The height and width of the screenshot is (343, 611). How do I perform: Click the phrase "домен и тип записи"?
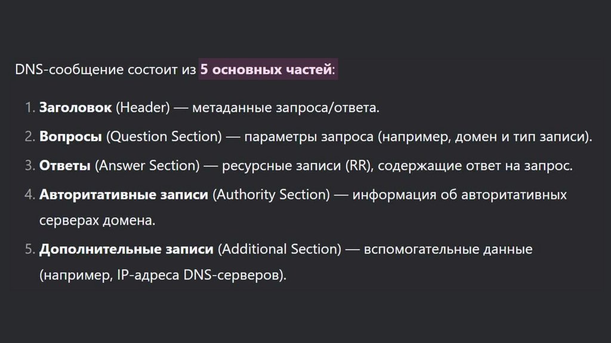coord(519,136)
